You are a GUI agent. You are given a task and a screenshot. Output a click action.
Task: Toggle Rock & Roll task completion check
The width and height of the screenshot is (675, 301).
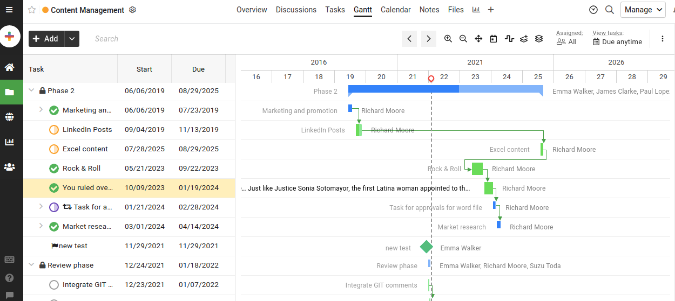tap(54, 169)
